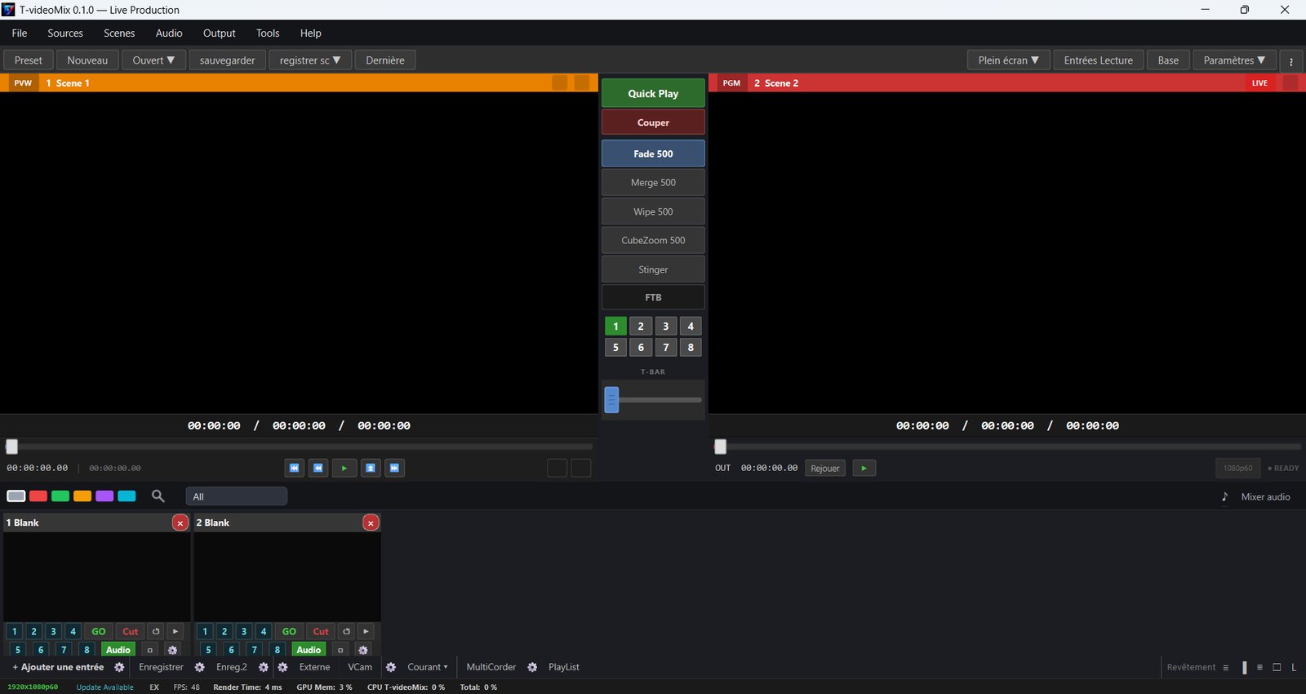This screenshot has width=1306, height=694.
Task: Remove the 2 Blank input
Action: point(371,523)
